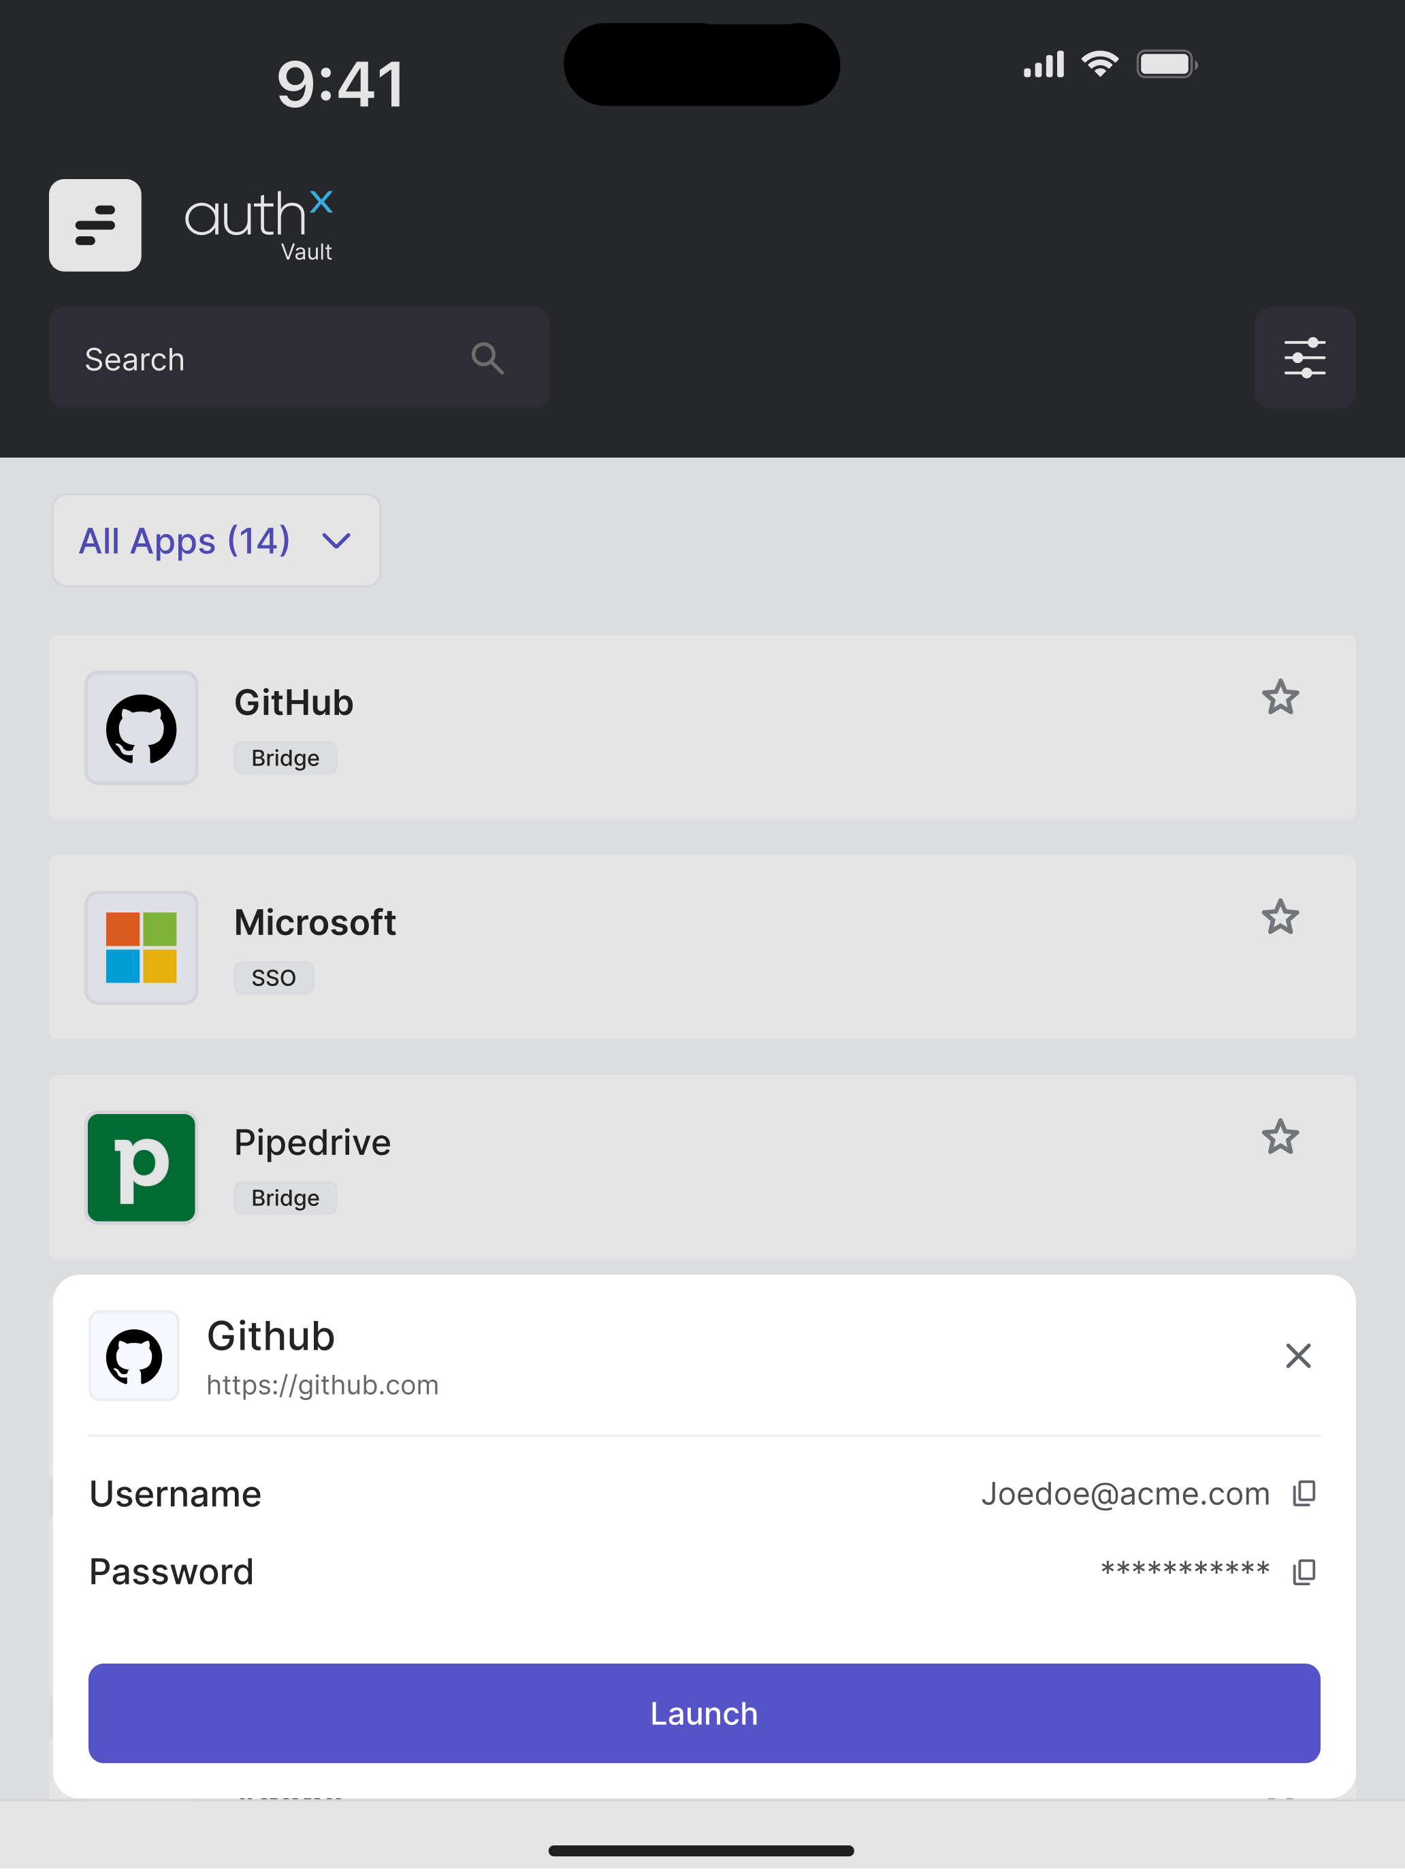Click the Bridge tag under GitHub
The height and width of the screenshot is (1874, 1405).
click(x=285, y=758)
